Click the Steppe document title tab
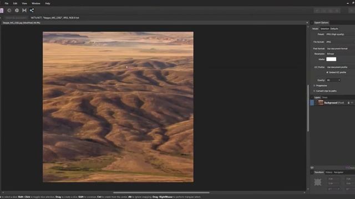This screenshot has height=199, width=355. click(22, 23)
